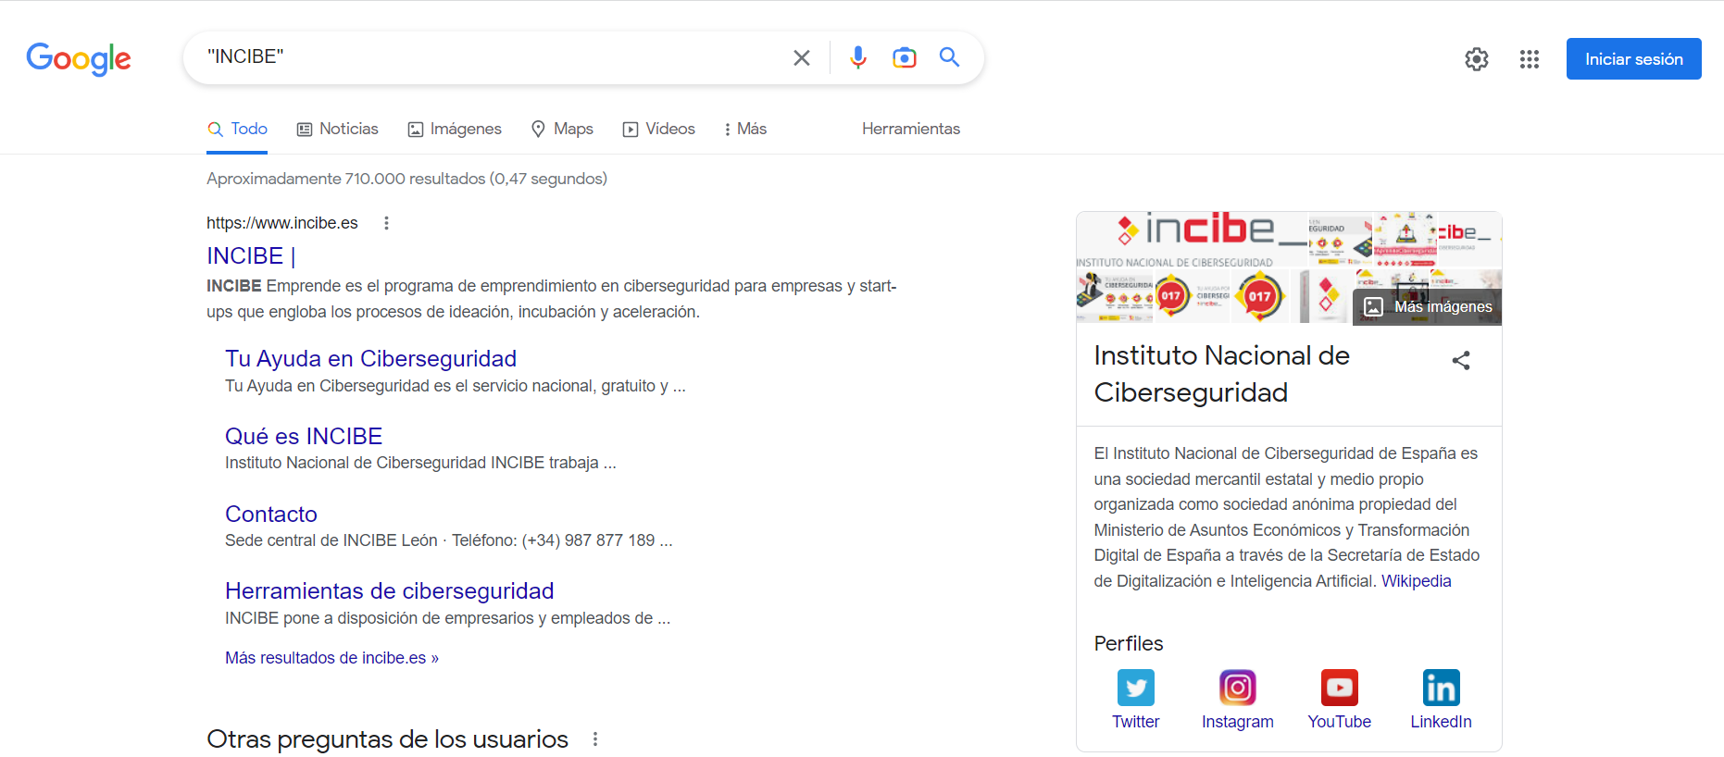Screen dimensions: 1724x757
Task: Open the Google apps grid
Action: pos(1530,59)
